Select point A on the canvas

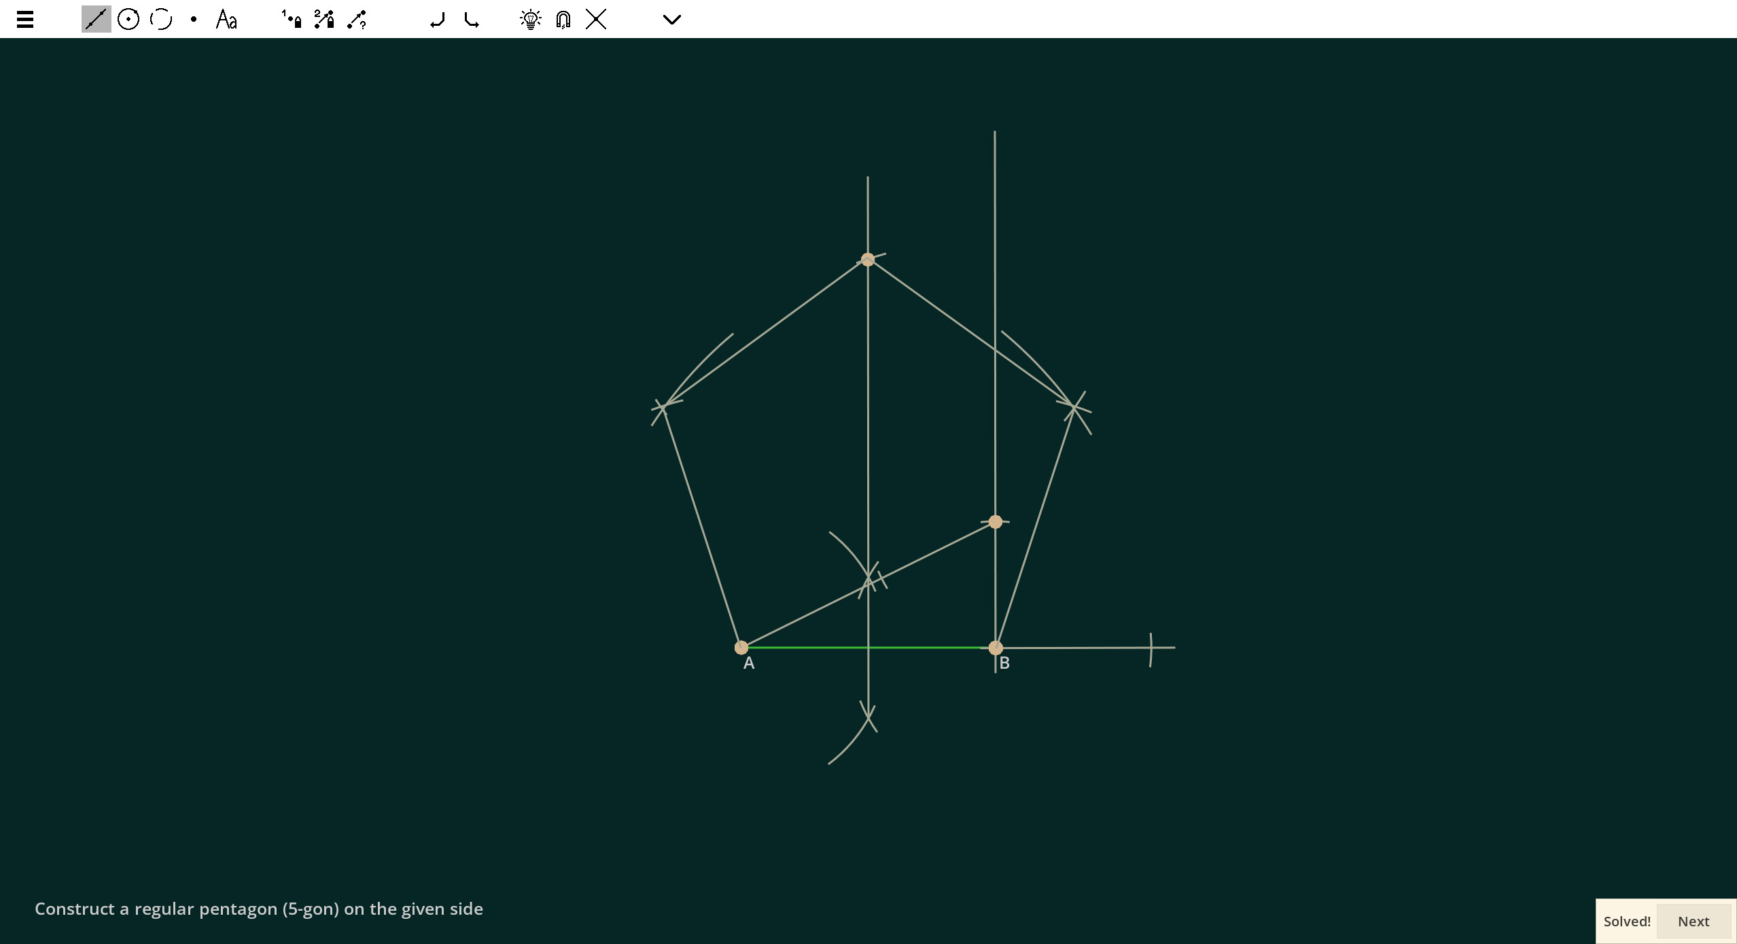click(x=741, y=647)
